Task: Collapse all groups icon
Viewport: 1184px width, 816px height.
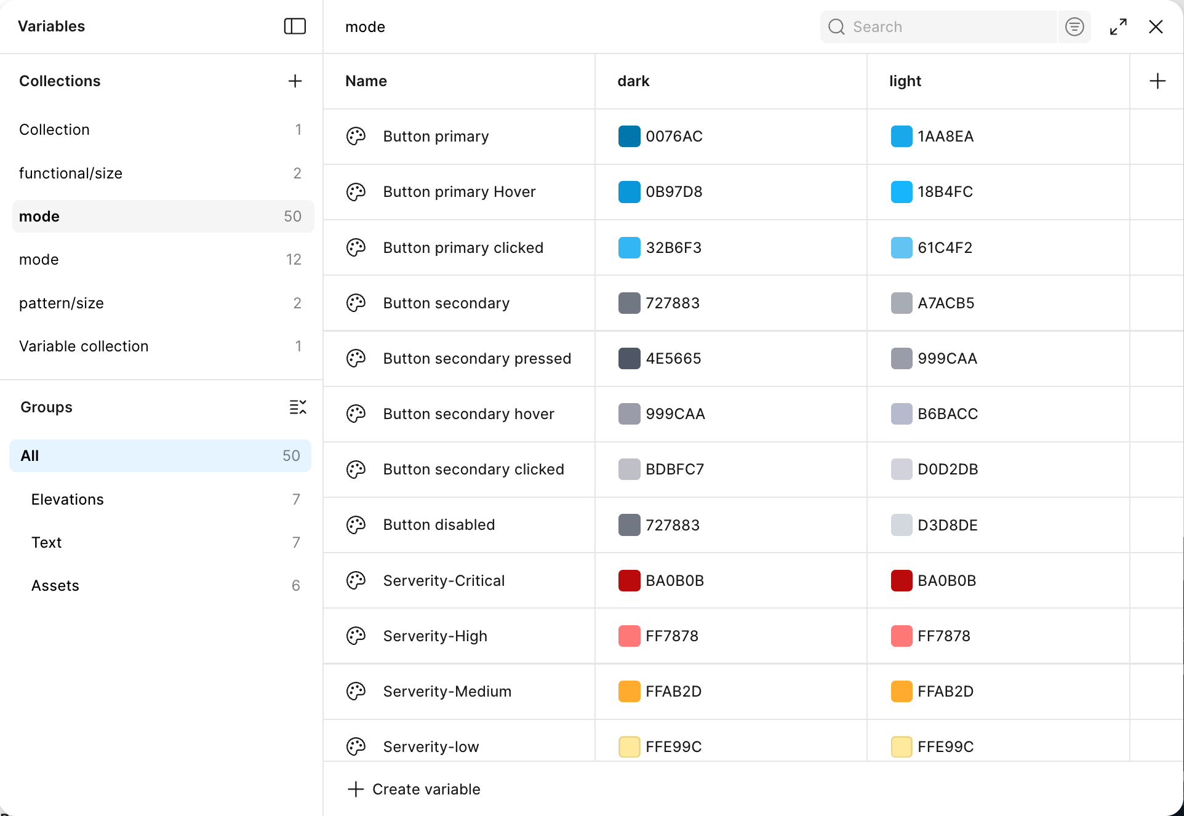Action: coord(298,407)
